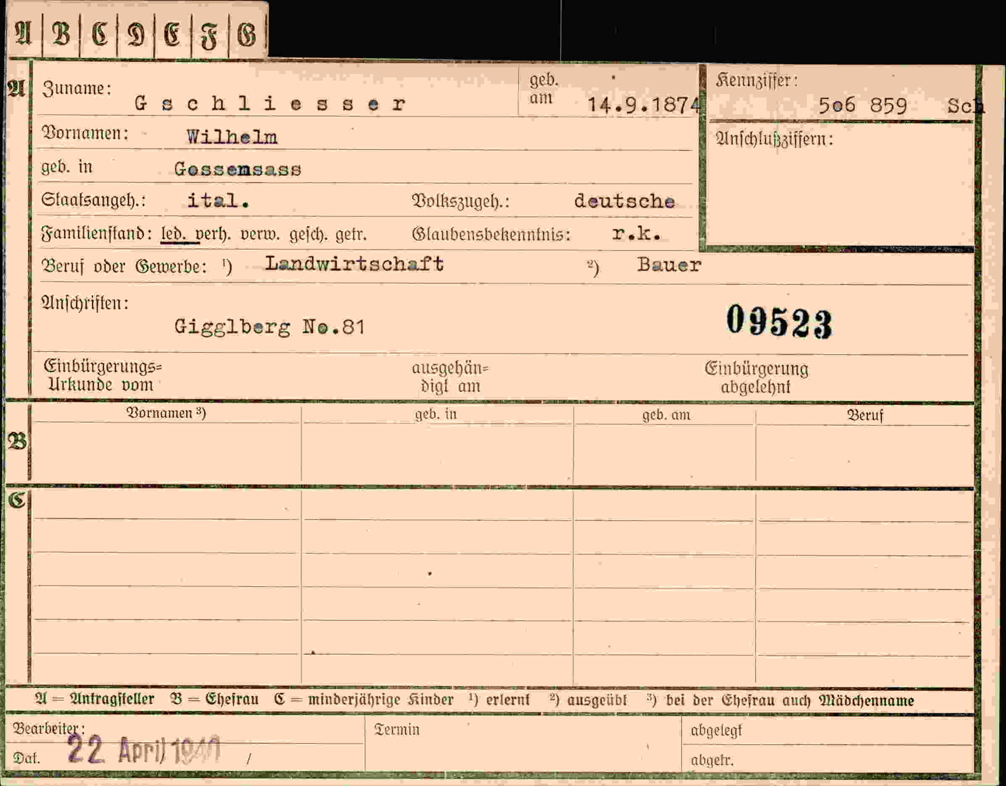Image resolution: width=1006 pixels, height=786 pixels.
Task: Click the surname 'Gschliesser'
Action: 270,104
